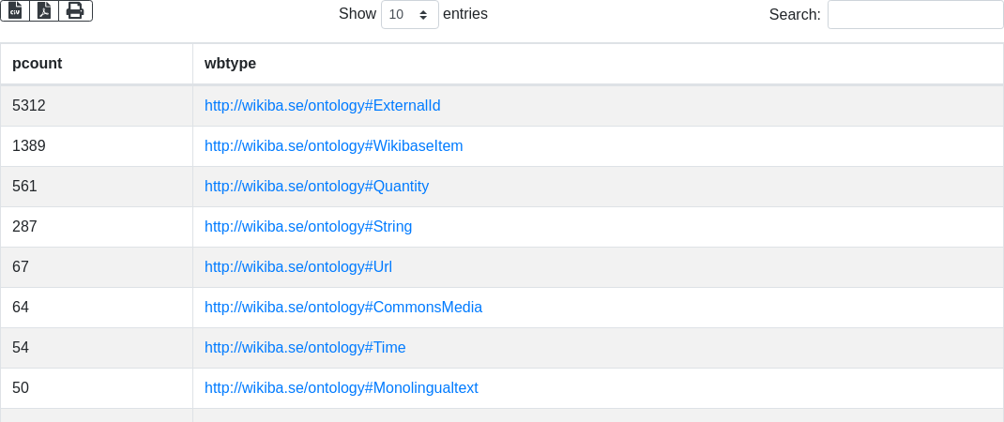
Task: Select the 561 pcount cell
Action: point(97,187)
